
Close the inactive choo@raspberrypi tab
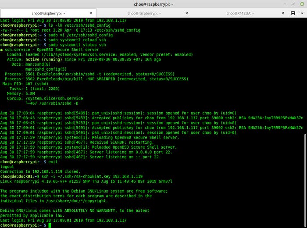(x=186, y=13)
